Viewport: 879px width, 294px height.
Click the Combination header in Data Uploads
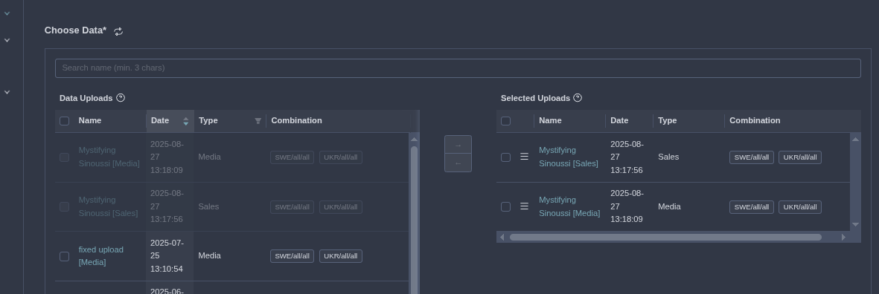[x=296, y=121]
